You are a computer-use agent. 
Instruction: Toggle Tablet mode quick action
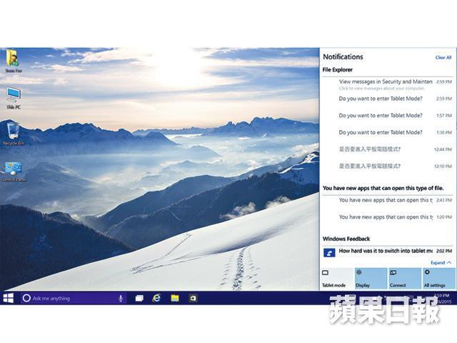pos(336,279)
